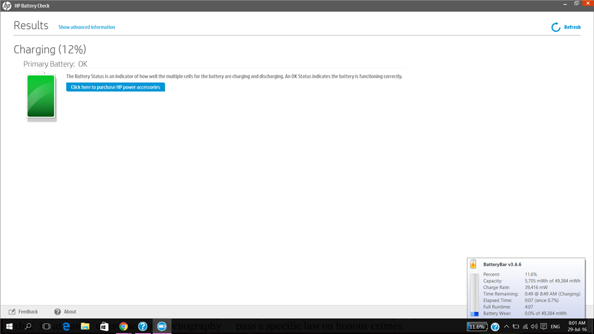Screen dimensions: 594x334
Task: Click BatteryBar vertical charge level bar
Action: 475,295
